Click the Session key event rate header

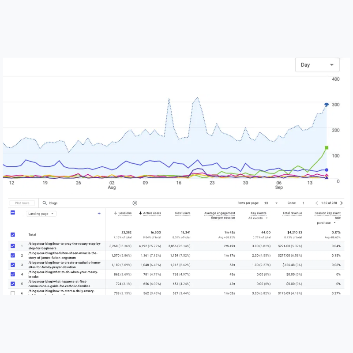click(x=327, y=215)
